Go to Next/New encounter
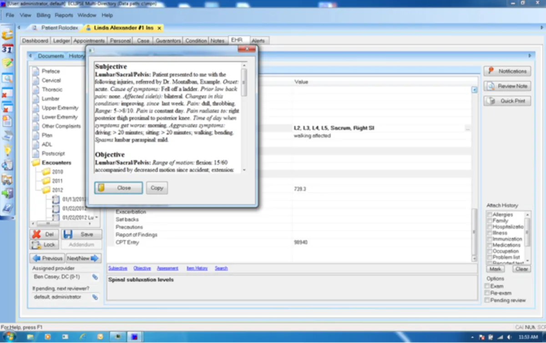Viewport: 546px width, 343px height. 83,258
